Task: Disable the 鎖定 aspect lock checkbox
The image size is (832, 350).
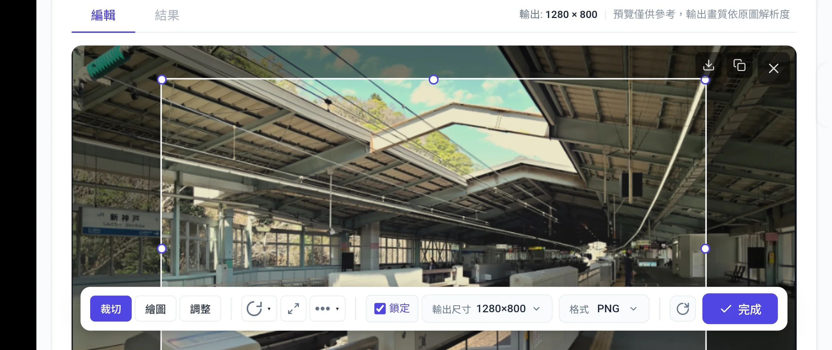Action: [x=380, y=308]
